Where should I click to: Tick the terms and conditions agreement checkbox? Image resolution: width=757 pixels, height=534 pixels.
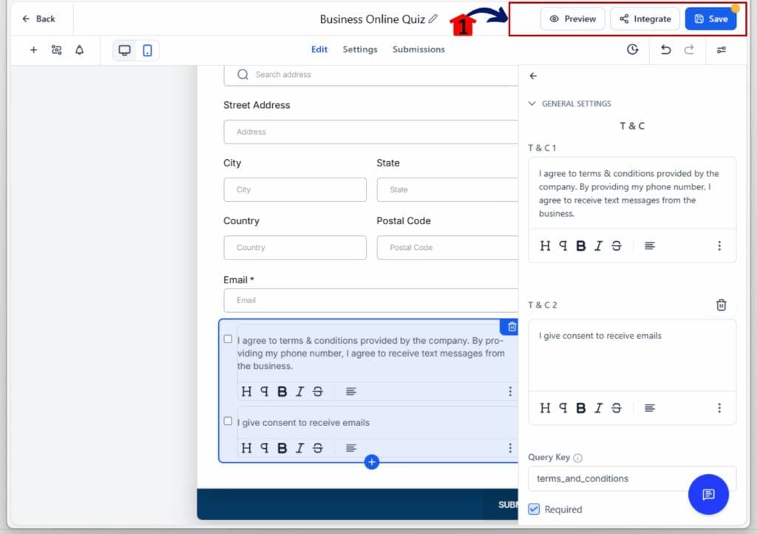pyautogui.click(x=227, y=339)
